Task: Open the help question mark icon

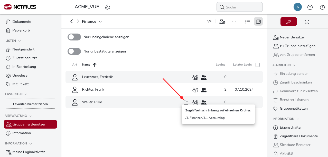Action: (310, 7)
